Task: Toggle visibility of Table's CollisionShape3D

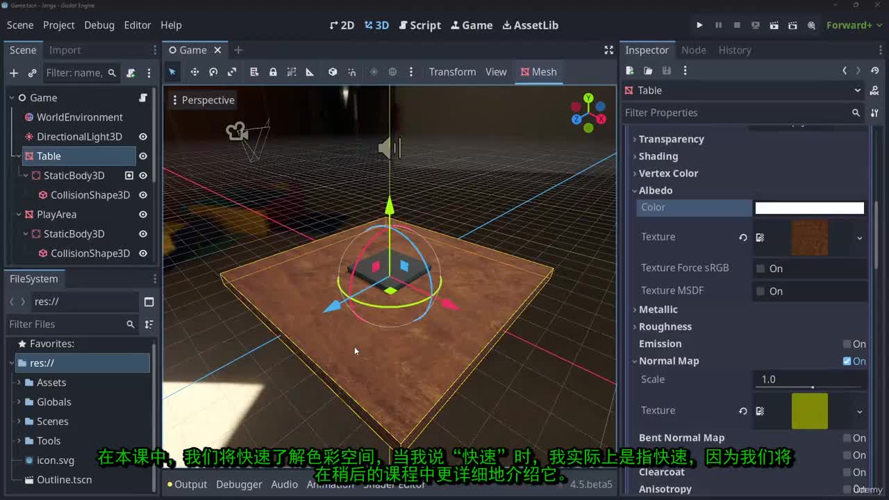Action: tap(143, 195)
